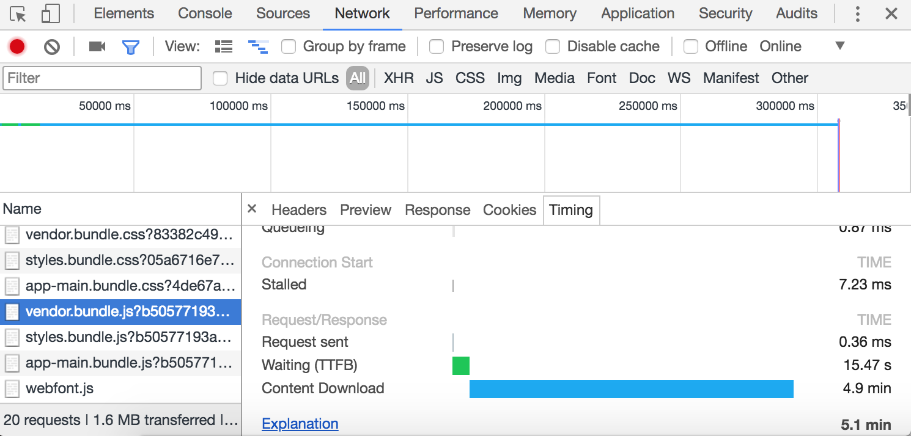911x436 pixels.
Task: Switch requests view to large rows
Action: point(223,46)
